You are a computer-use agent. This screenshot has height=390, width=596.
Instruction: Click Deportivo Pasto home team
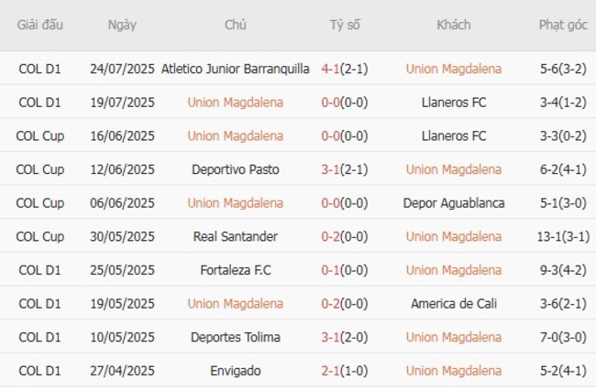pos(236,169)
